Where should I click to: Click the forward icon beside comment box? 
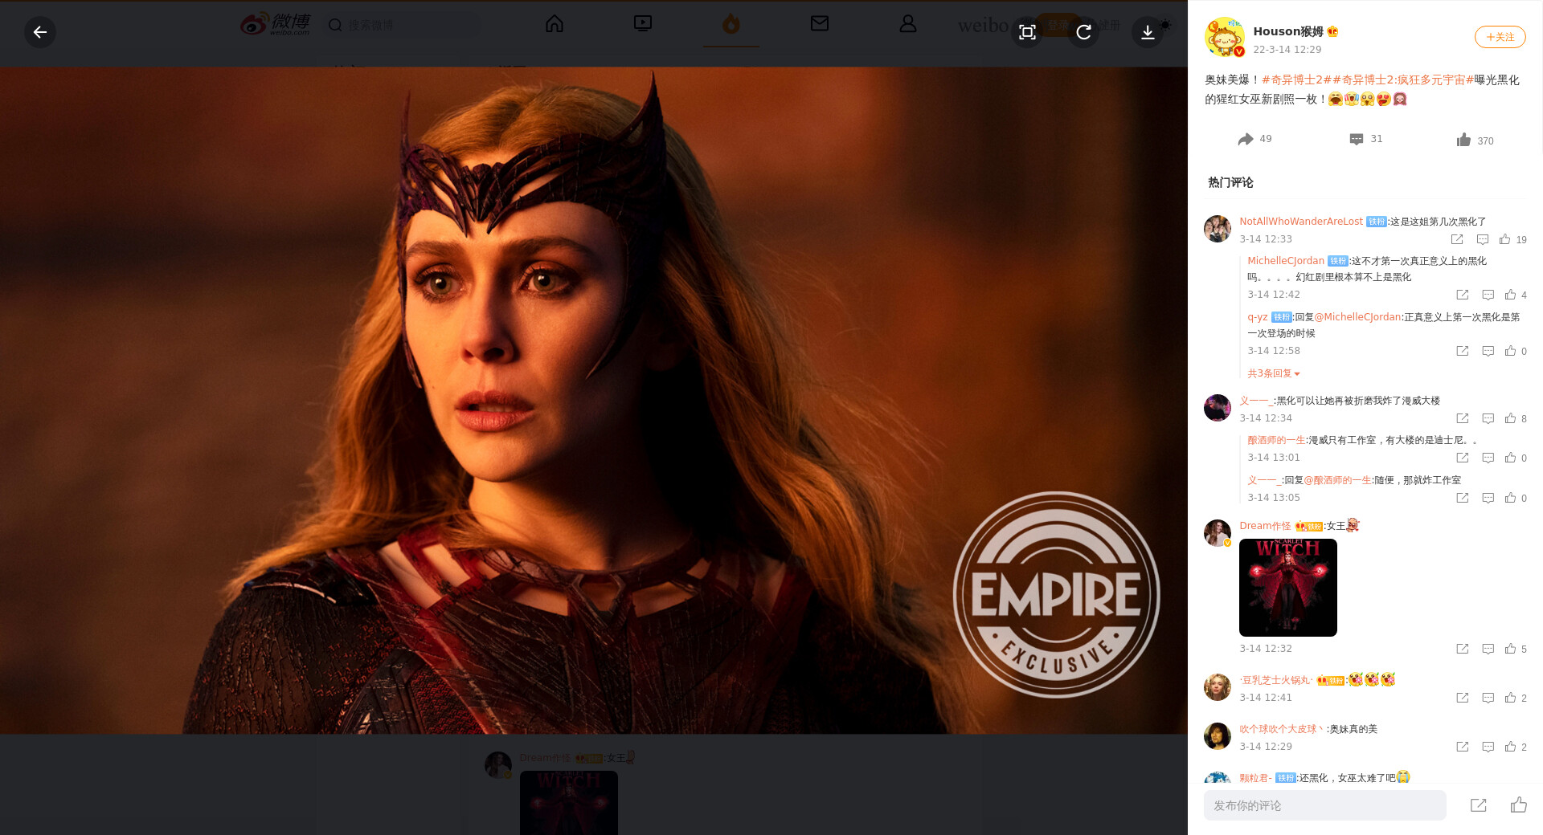[1478, 805]
